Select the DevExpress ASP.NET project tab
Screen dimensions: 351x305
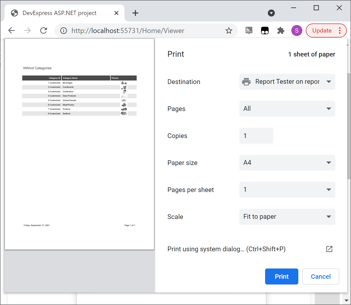(x=59, y=13)
